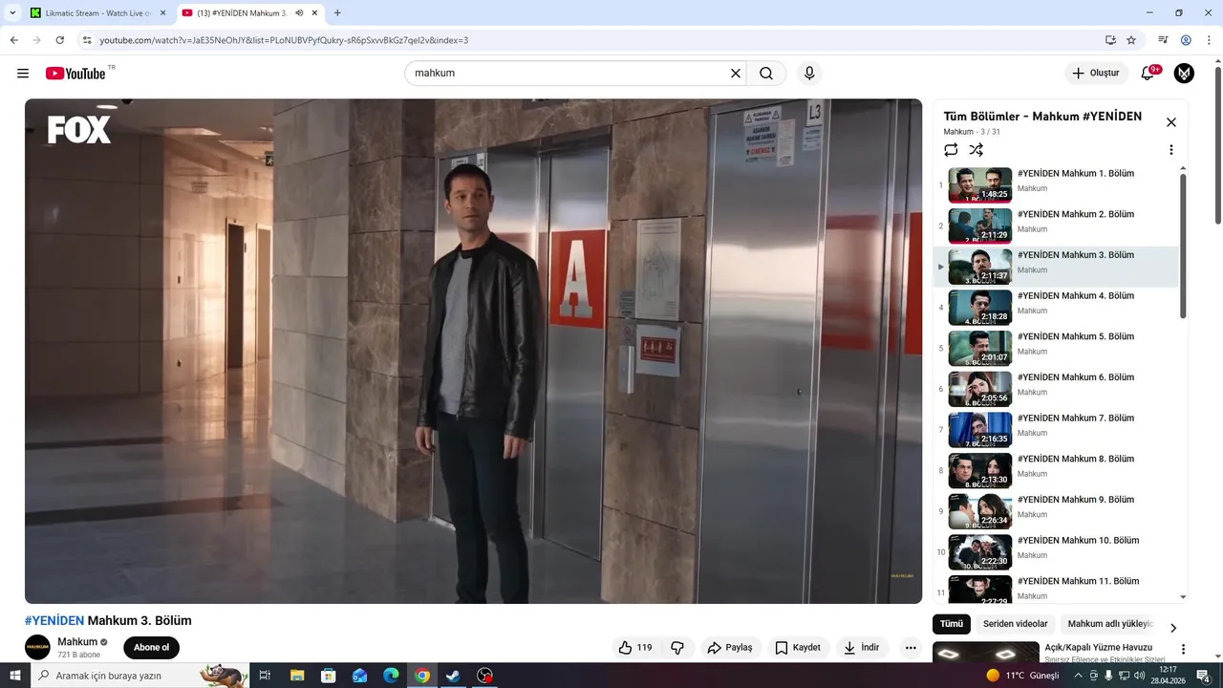This screenshot has height=688, width=1223.
Task: Open Steam from the taskbar
Action: [454, 676]
